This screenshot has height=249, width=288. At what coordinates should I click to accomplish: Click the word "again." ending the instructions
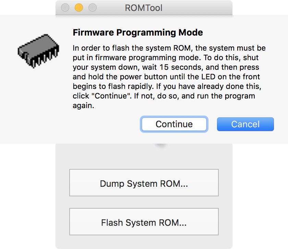pos(83,106)
